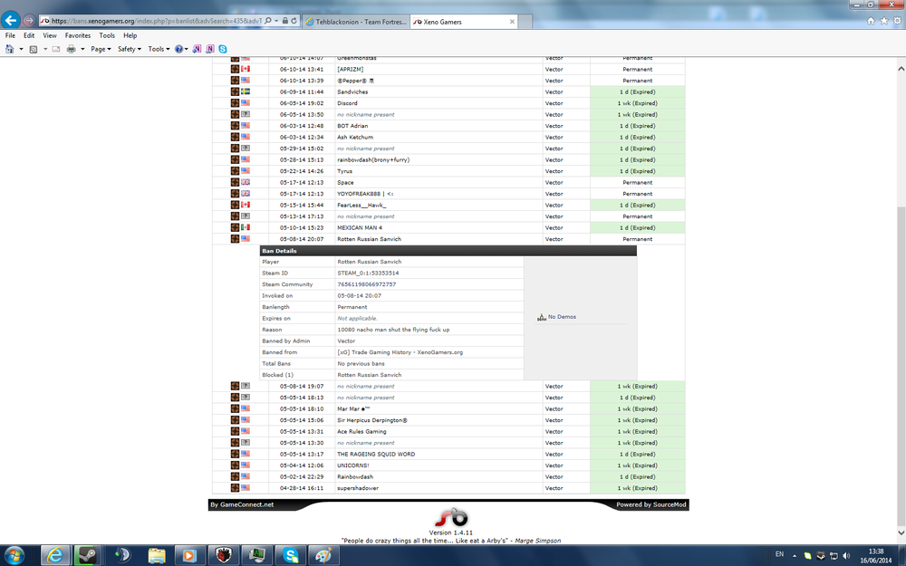Open browser Home via top-right house icon
The image size is (906, 566).
pos(871,21)
